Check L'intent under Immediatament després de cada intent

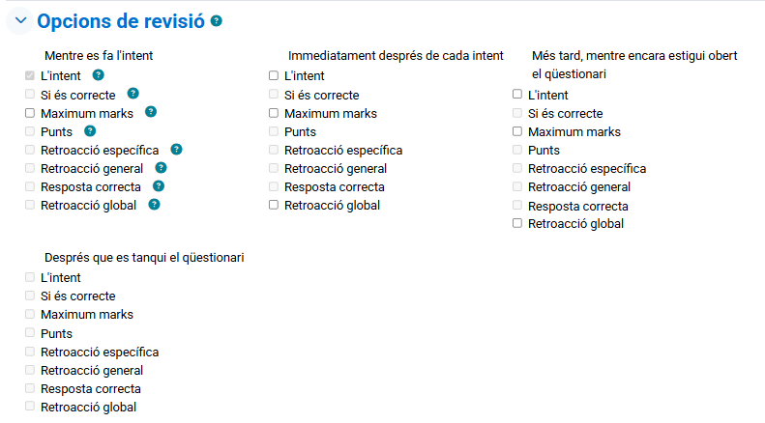click(x=274, y=76)
